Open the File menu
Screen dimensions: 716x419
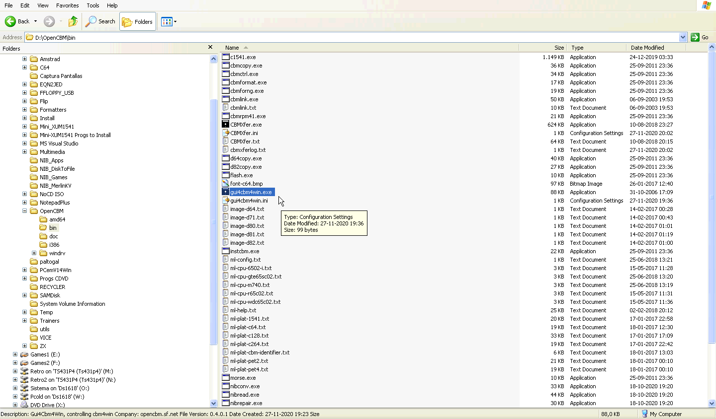point(8,5)
